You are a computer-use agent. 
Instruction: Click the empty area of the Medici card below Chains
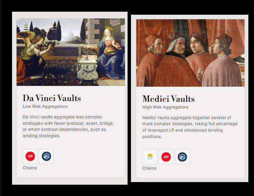[x=190, y=174]
